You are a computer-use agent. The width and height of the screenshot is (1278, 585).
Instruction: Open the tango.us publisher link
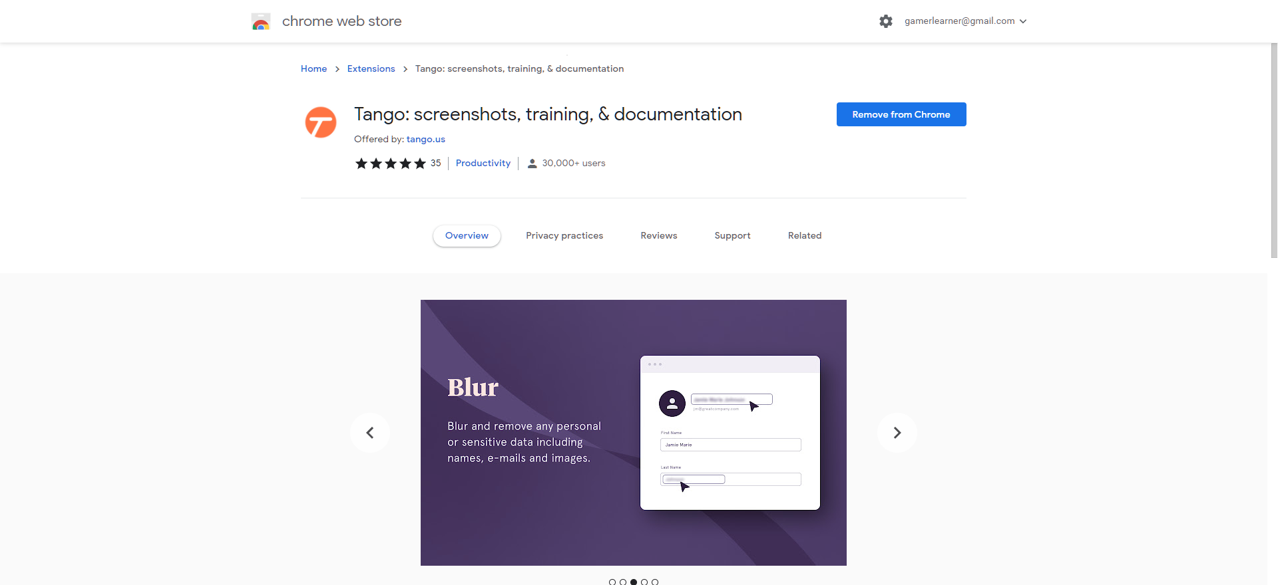426,140
